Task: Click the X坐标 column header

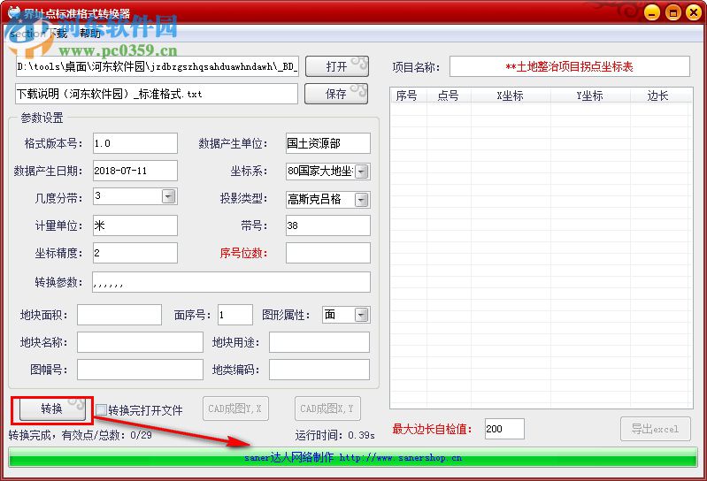Action: coord(511,95)
